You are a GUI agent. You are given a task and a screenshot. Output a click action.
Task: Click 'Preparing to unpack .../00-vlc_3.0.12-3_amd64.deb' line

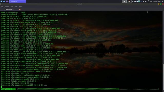pyautogui.click(x=26, y=16)
